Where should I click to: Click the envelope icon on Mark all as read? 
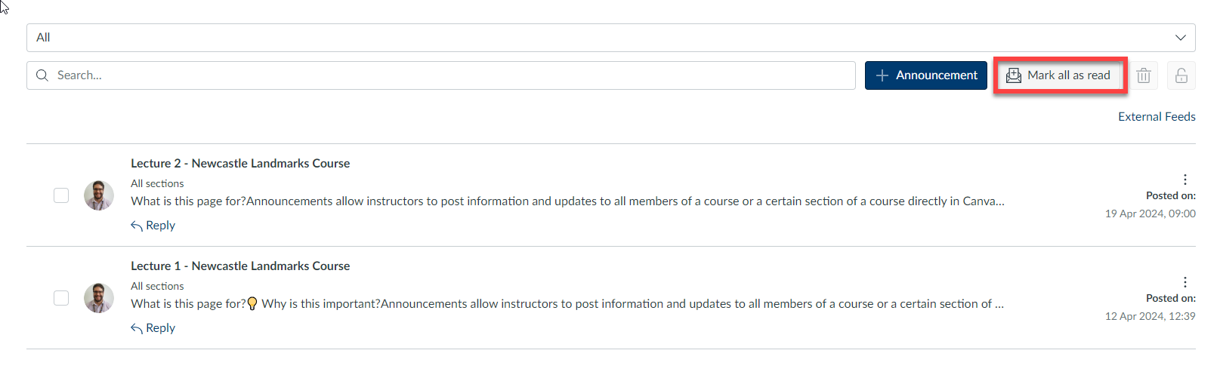click(x=1014, y=75)
